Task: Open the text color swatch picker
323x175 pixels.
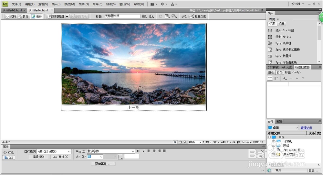Action: point(121,157)
